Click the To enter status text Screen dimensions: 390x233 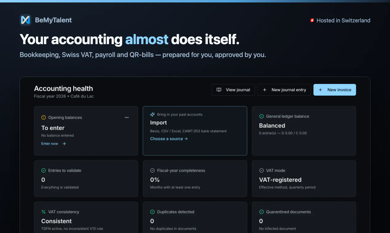pyautogui.click(x=53, y=128)
